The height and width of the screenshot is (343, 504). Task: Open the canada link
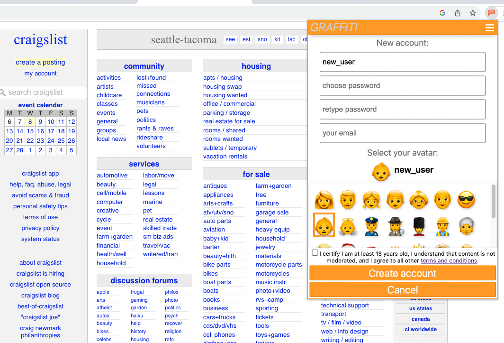[421, 319]
